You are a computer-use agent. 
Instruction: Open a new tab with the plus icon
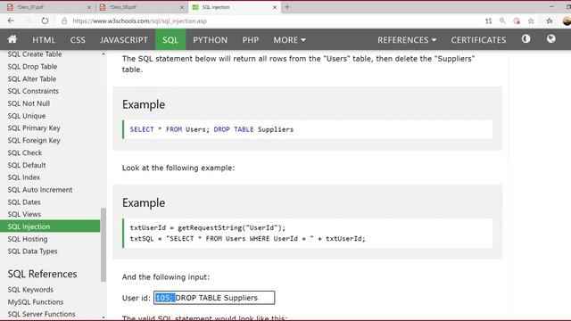click(287, 7)
